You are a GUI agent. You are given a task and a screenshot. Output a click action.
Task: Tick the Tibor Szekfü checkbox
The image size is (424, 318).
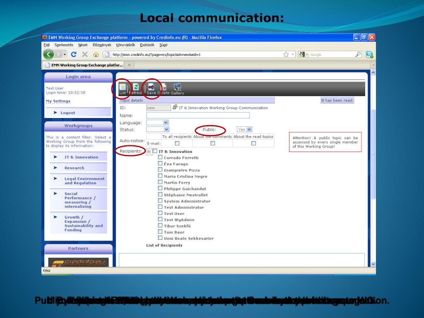pos(160,226)
